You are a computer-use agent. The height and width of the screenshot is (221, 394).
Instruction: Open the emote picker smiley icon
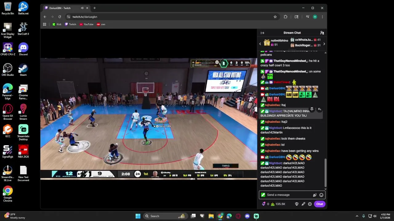[x=321, y=195]
